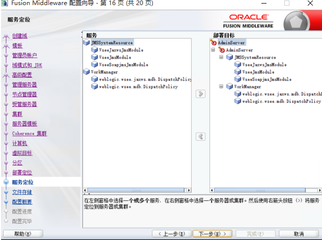Click weblogic.wsee.mdb.DispatchPolicy icon in services pane
This screenshot has width=322, height=240.
(94, 86)
